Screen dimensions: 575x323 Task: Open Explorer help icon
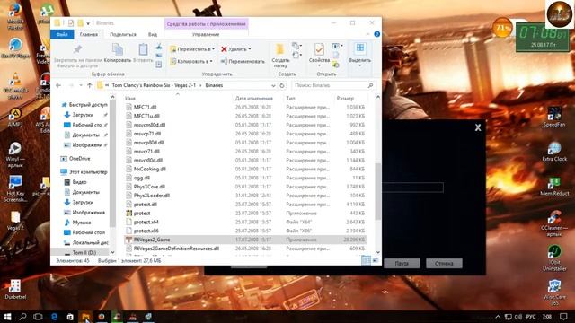[x=376, y=34]
